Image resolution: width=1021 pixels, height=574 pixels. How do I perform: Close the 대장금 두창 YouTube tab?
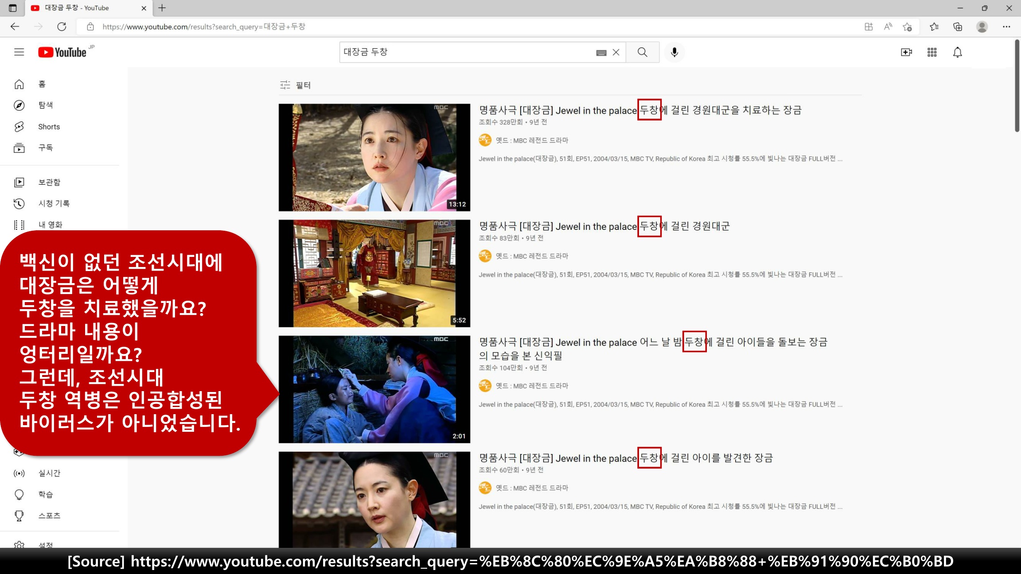(x=144, y=8)
